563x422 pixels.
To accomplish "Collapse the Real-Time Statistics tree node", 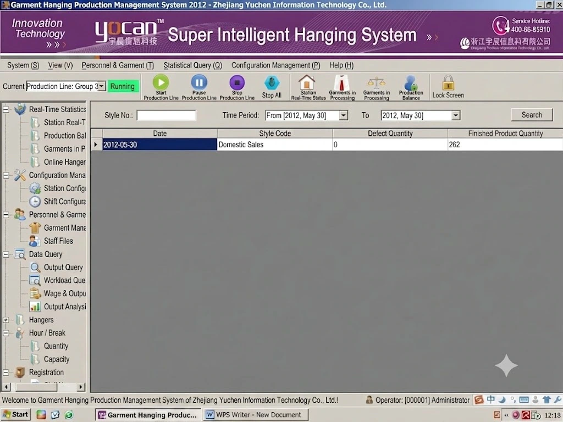I will coord(5,109).
